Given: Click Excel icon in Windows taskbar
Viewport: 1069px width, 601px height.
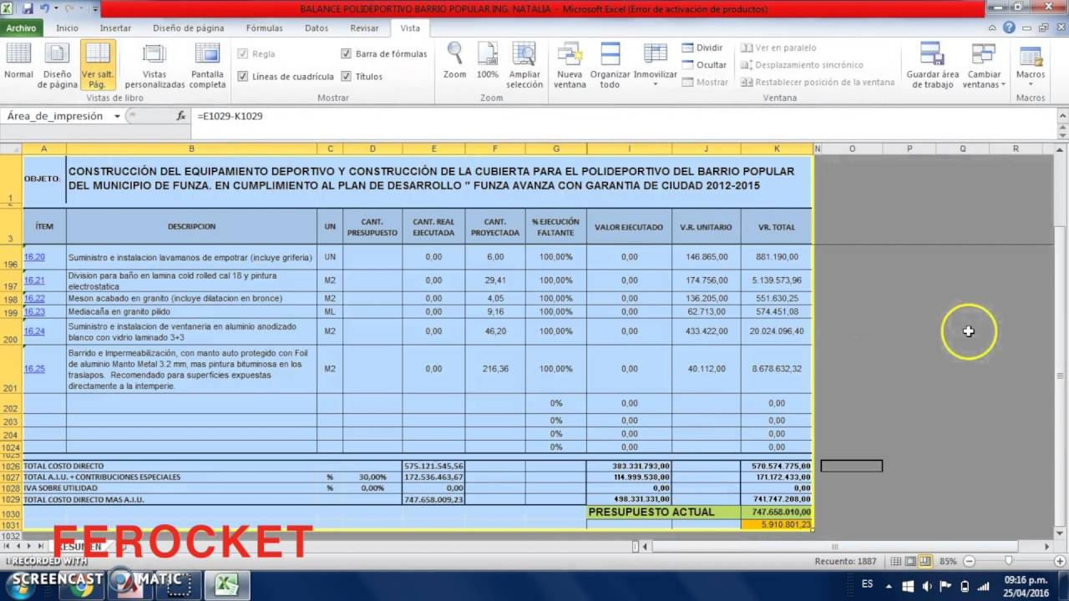Looking at the screenshot, I should [x=227, y=584].
